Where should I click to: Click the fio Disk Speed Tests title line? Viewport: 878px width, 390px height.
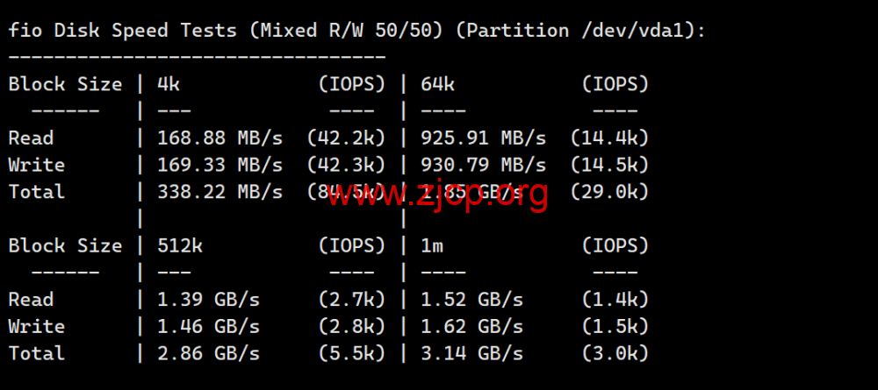356,30
